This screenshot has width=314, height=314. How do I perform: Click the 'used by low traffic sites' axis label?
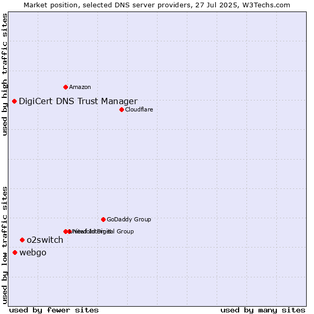pyautogui.click(x=5, y=245)
